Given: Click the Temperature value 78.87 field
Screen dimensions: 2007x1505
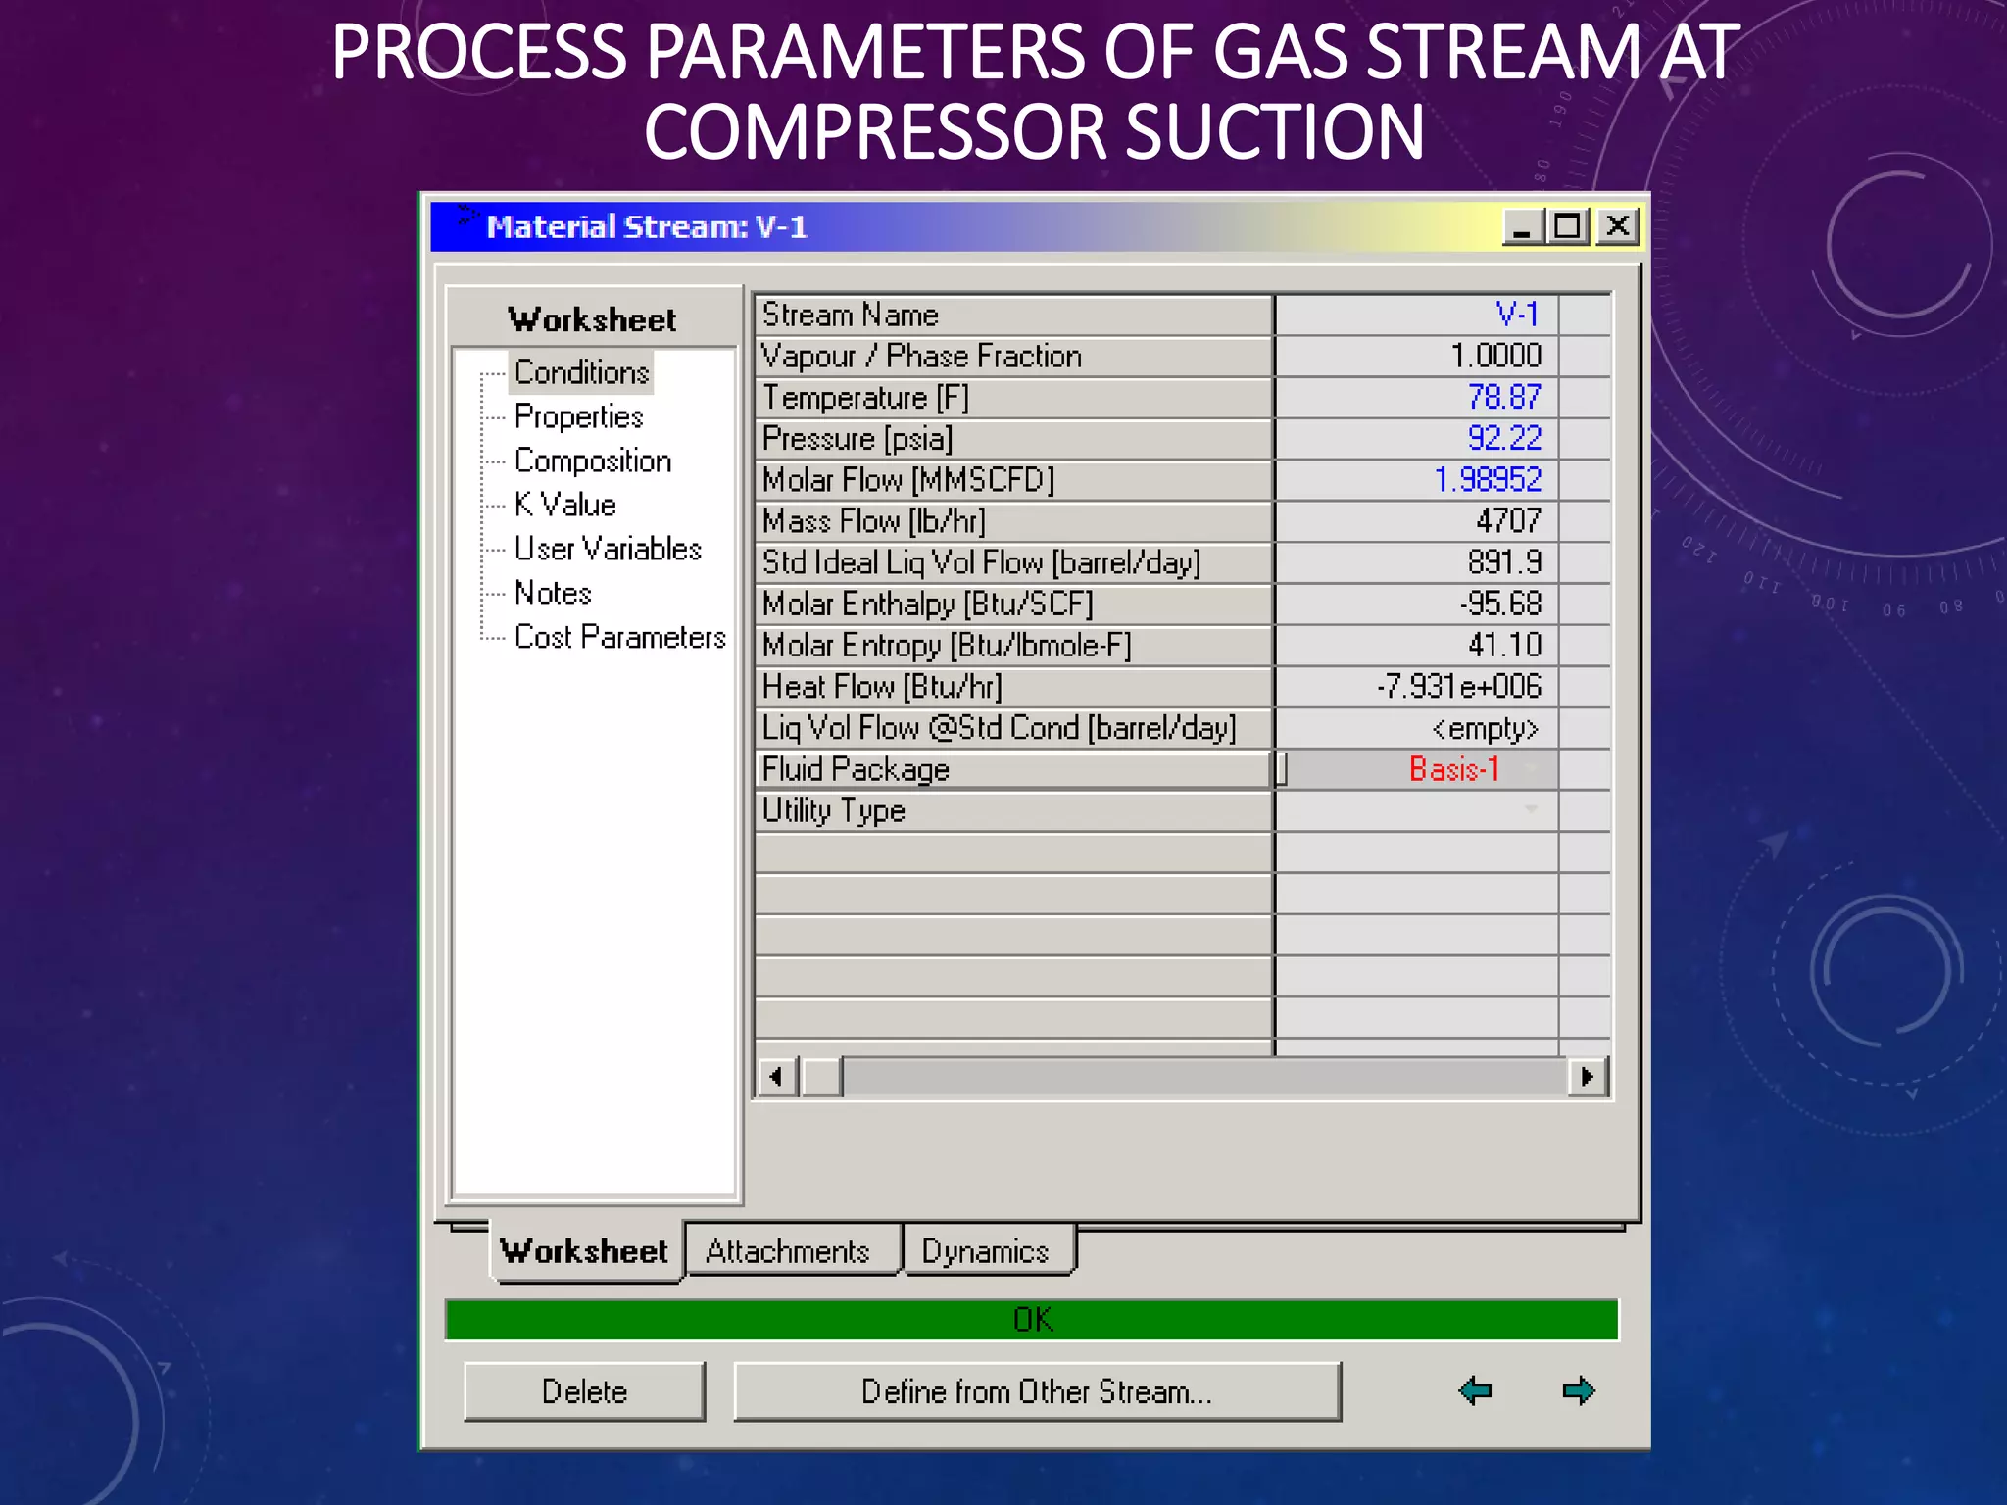Looking at the screenshot, I should (1415, 397).
